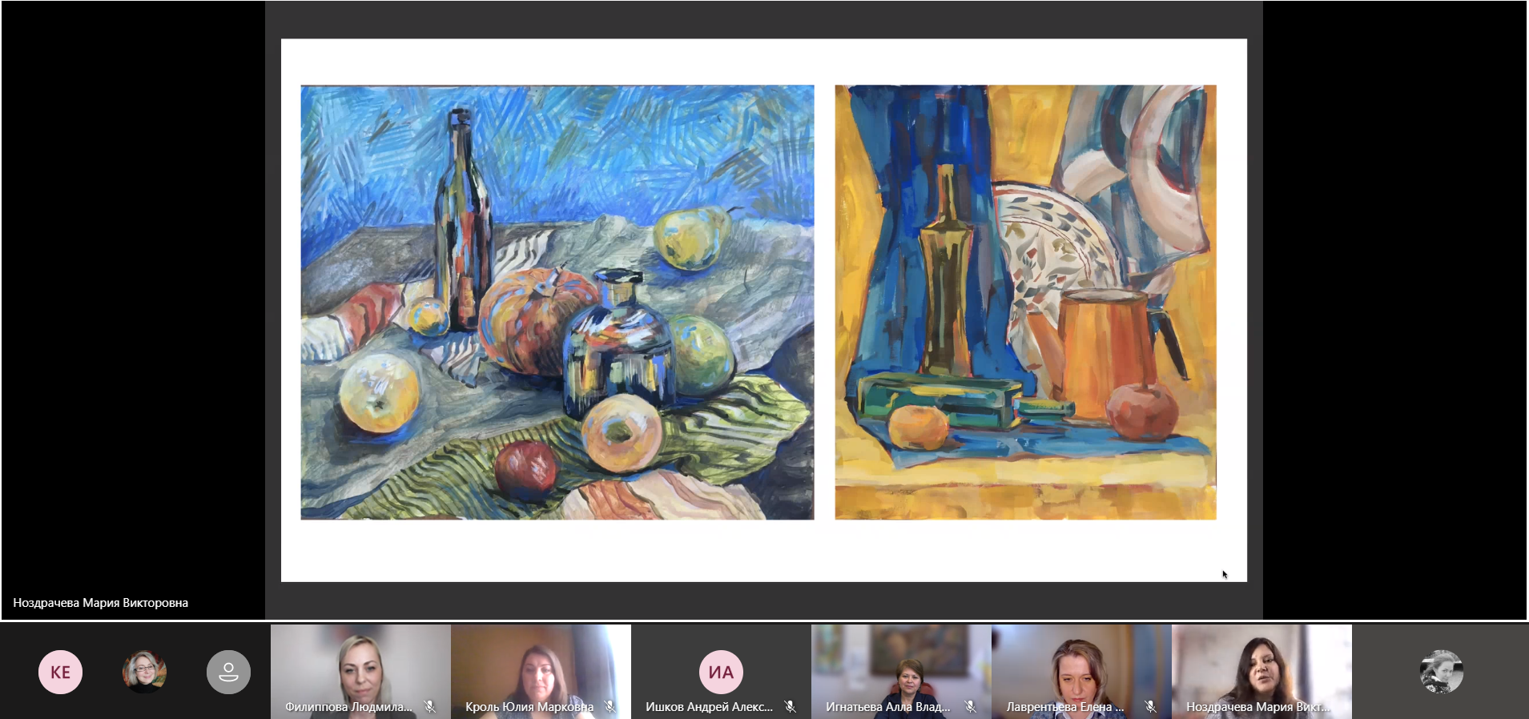Click muted mic icon on Филиппова Людмила tile
The height and width of the screenshot is (719, 1529).
[430, 706]
